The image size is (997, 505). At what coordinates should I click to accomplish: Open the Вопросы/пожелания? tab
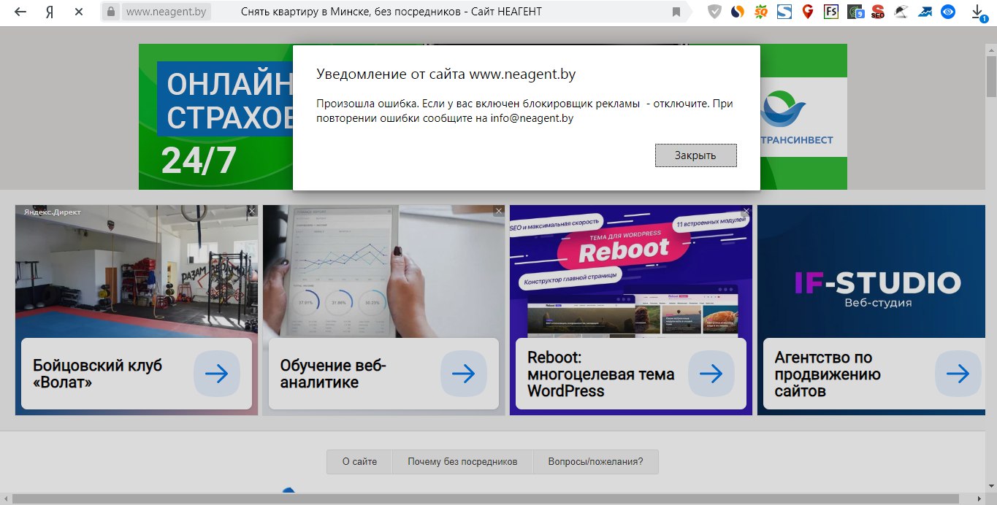[x=595, y=462]
